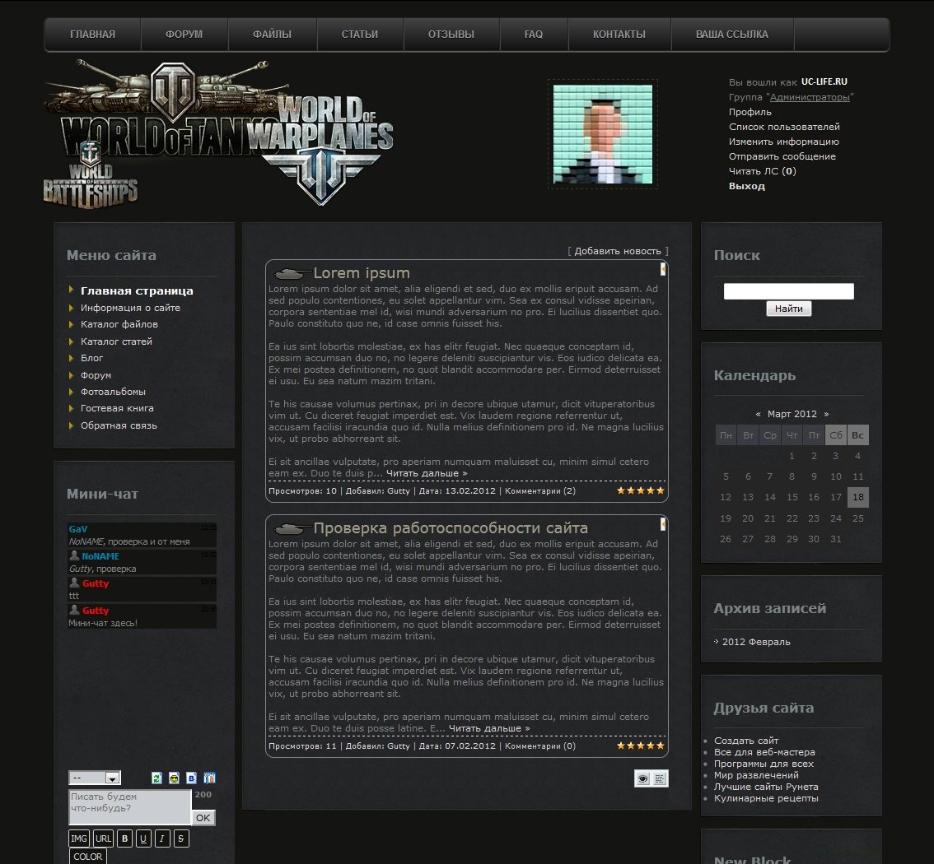Open the Создать сайт friends link
Viewport: 934px width, 864px height.
[746, 741]
